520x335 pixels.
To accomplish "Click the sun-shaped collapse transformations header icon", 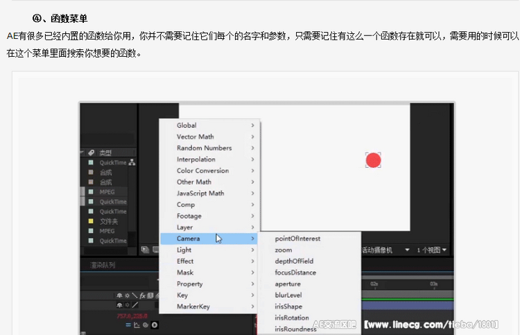I will [x=127, y=295].
